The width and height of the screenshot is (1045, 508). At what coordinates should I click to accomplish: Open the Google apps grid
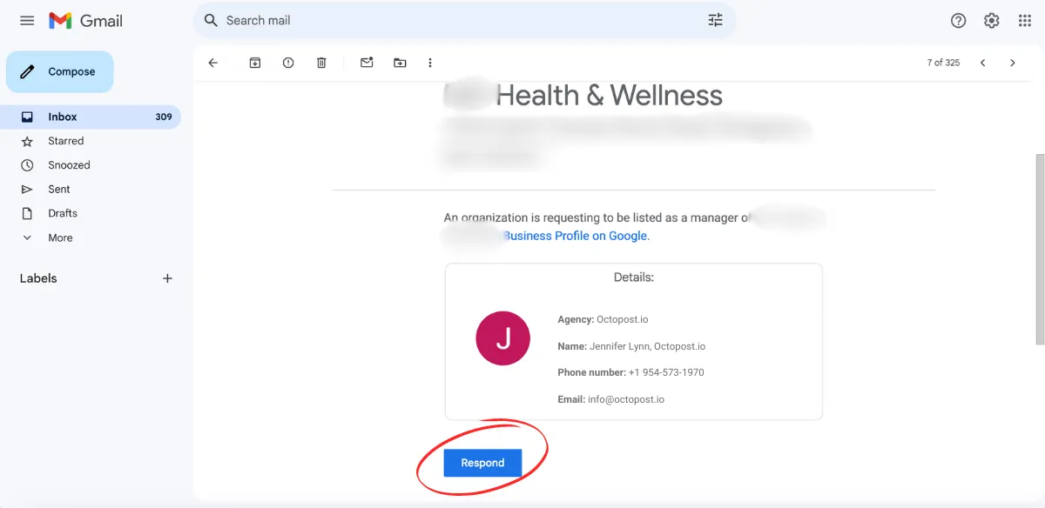tap(1025, 20)
